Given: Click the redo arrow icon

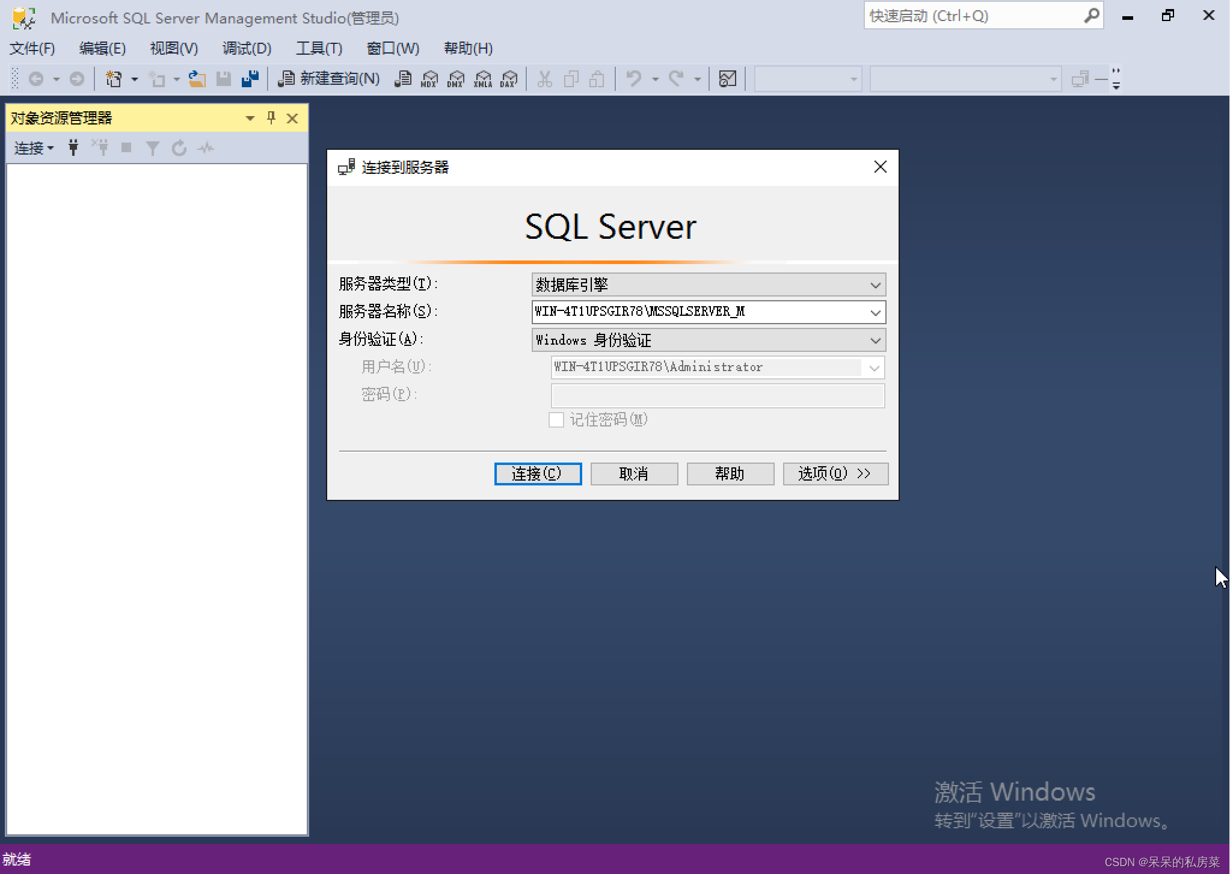Looking at the screenshot, I should (676, 79).
